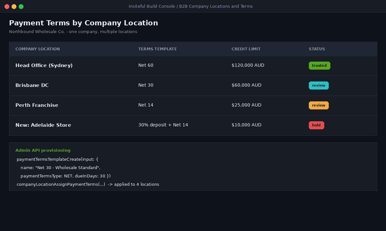Click the $120,000 AUD credit limit
Viewport: 386px width, 231px height.
pos(248,65)
